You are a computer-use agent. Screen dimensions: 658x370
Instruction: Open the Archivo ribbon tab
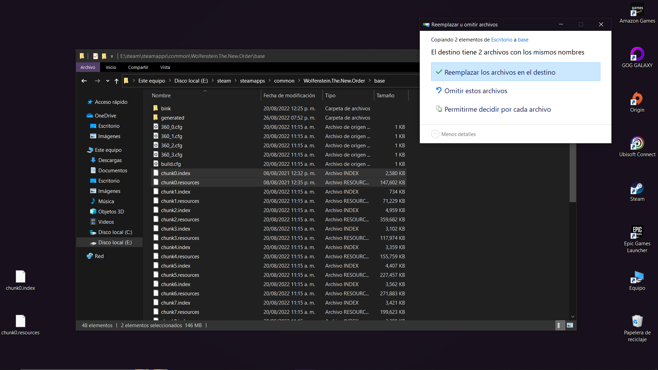point(88,67)
